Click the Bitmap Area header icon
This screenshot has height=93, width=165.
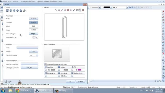pos(46,73)
